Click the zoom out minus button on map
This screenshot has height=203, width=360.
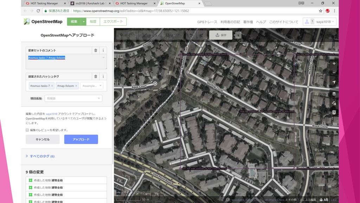(334, 73)
